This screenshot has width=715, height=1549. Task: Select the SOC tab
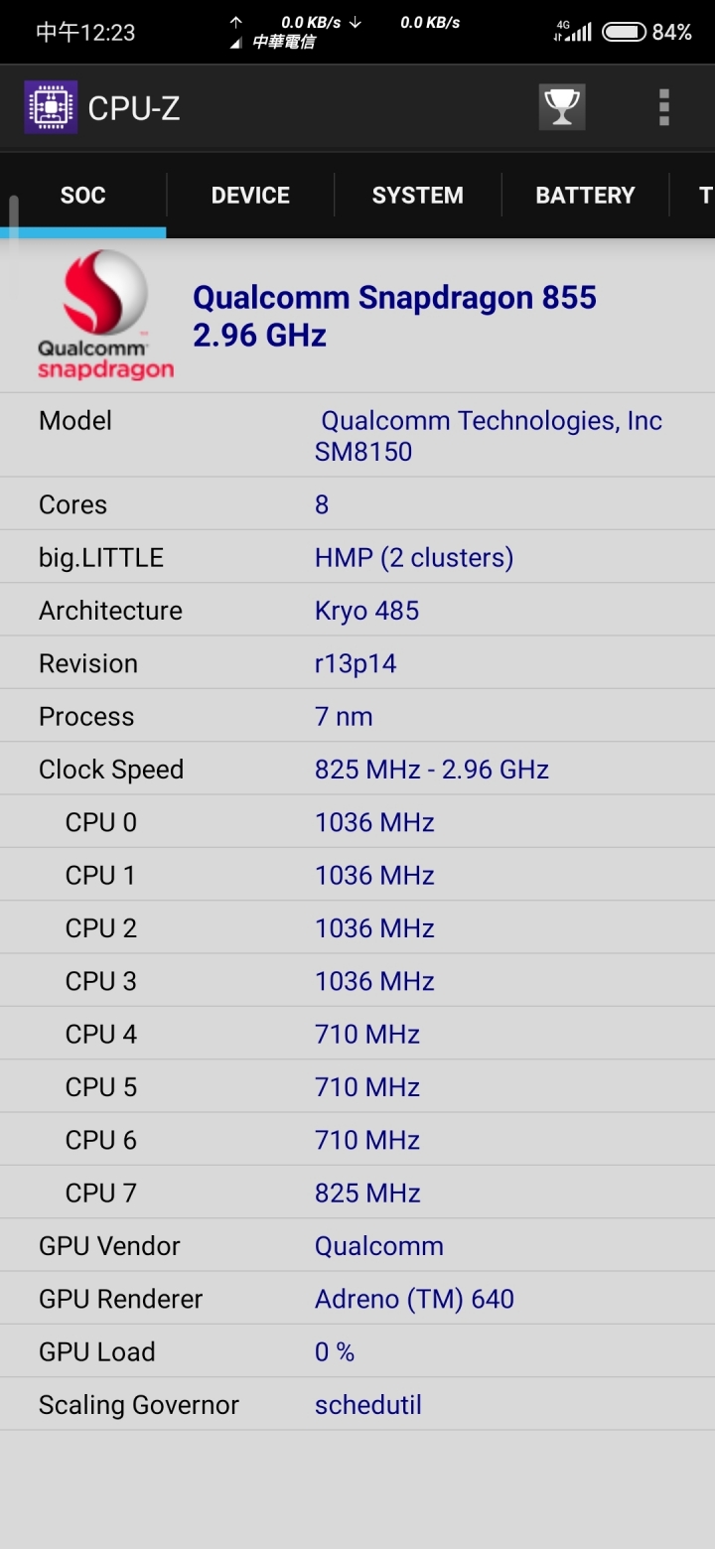click(x=83, y=195)
